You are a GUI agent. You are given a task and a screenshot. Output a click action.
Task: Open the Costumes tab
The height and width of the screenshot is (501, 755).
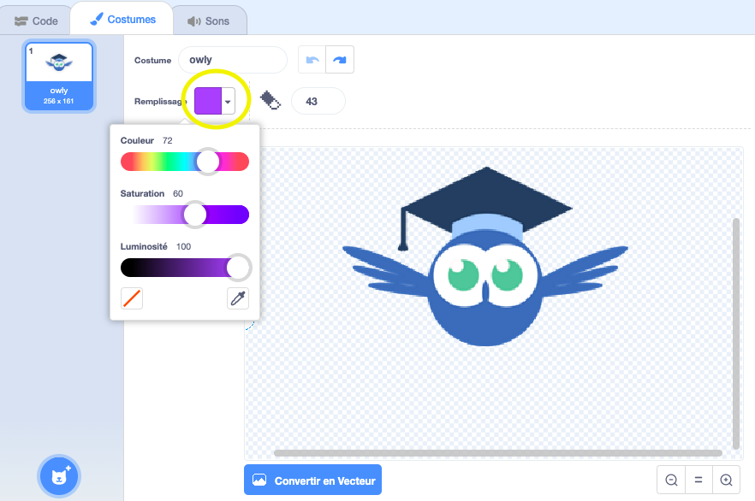pos(122,19)
